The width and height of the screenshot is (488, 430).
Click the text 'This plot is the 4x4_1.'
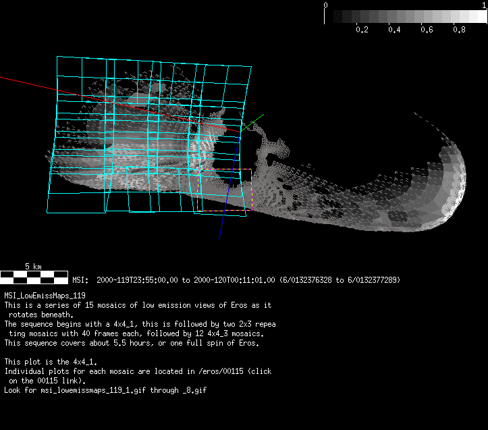click(51, 362)
